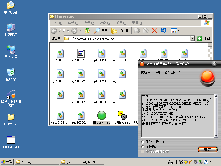
Task: Open the Favorites menu
Action: (x=106, y=23)
